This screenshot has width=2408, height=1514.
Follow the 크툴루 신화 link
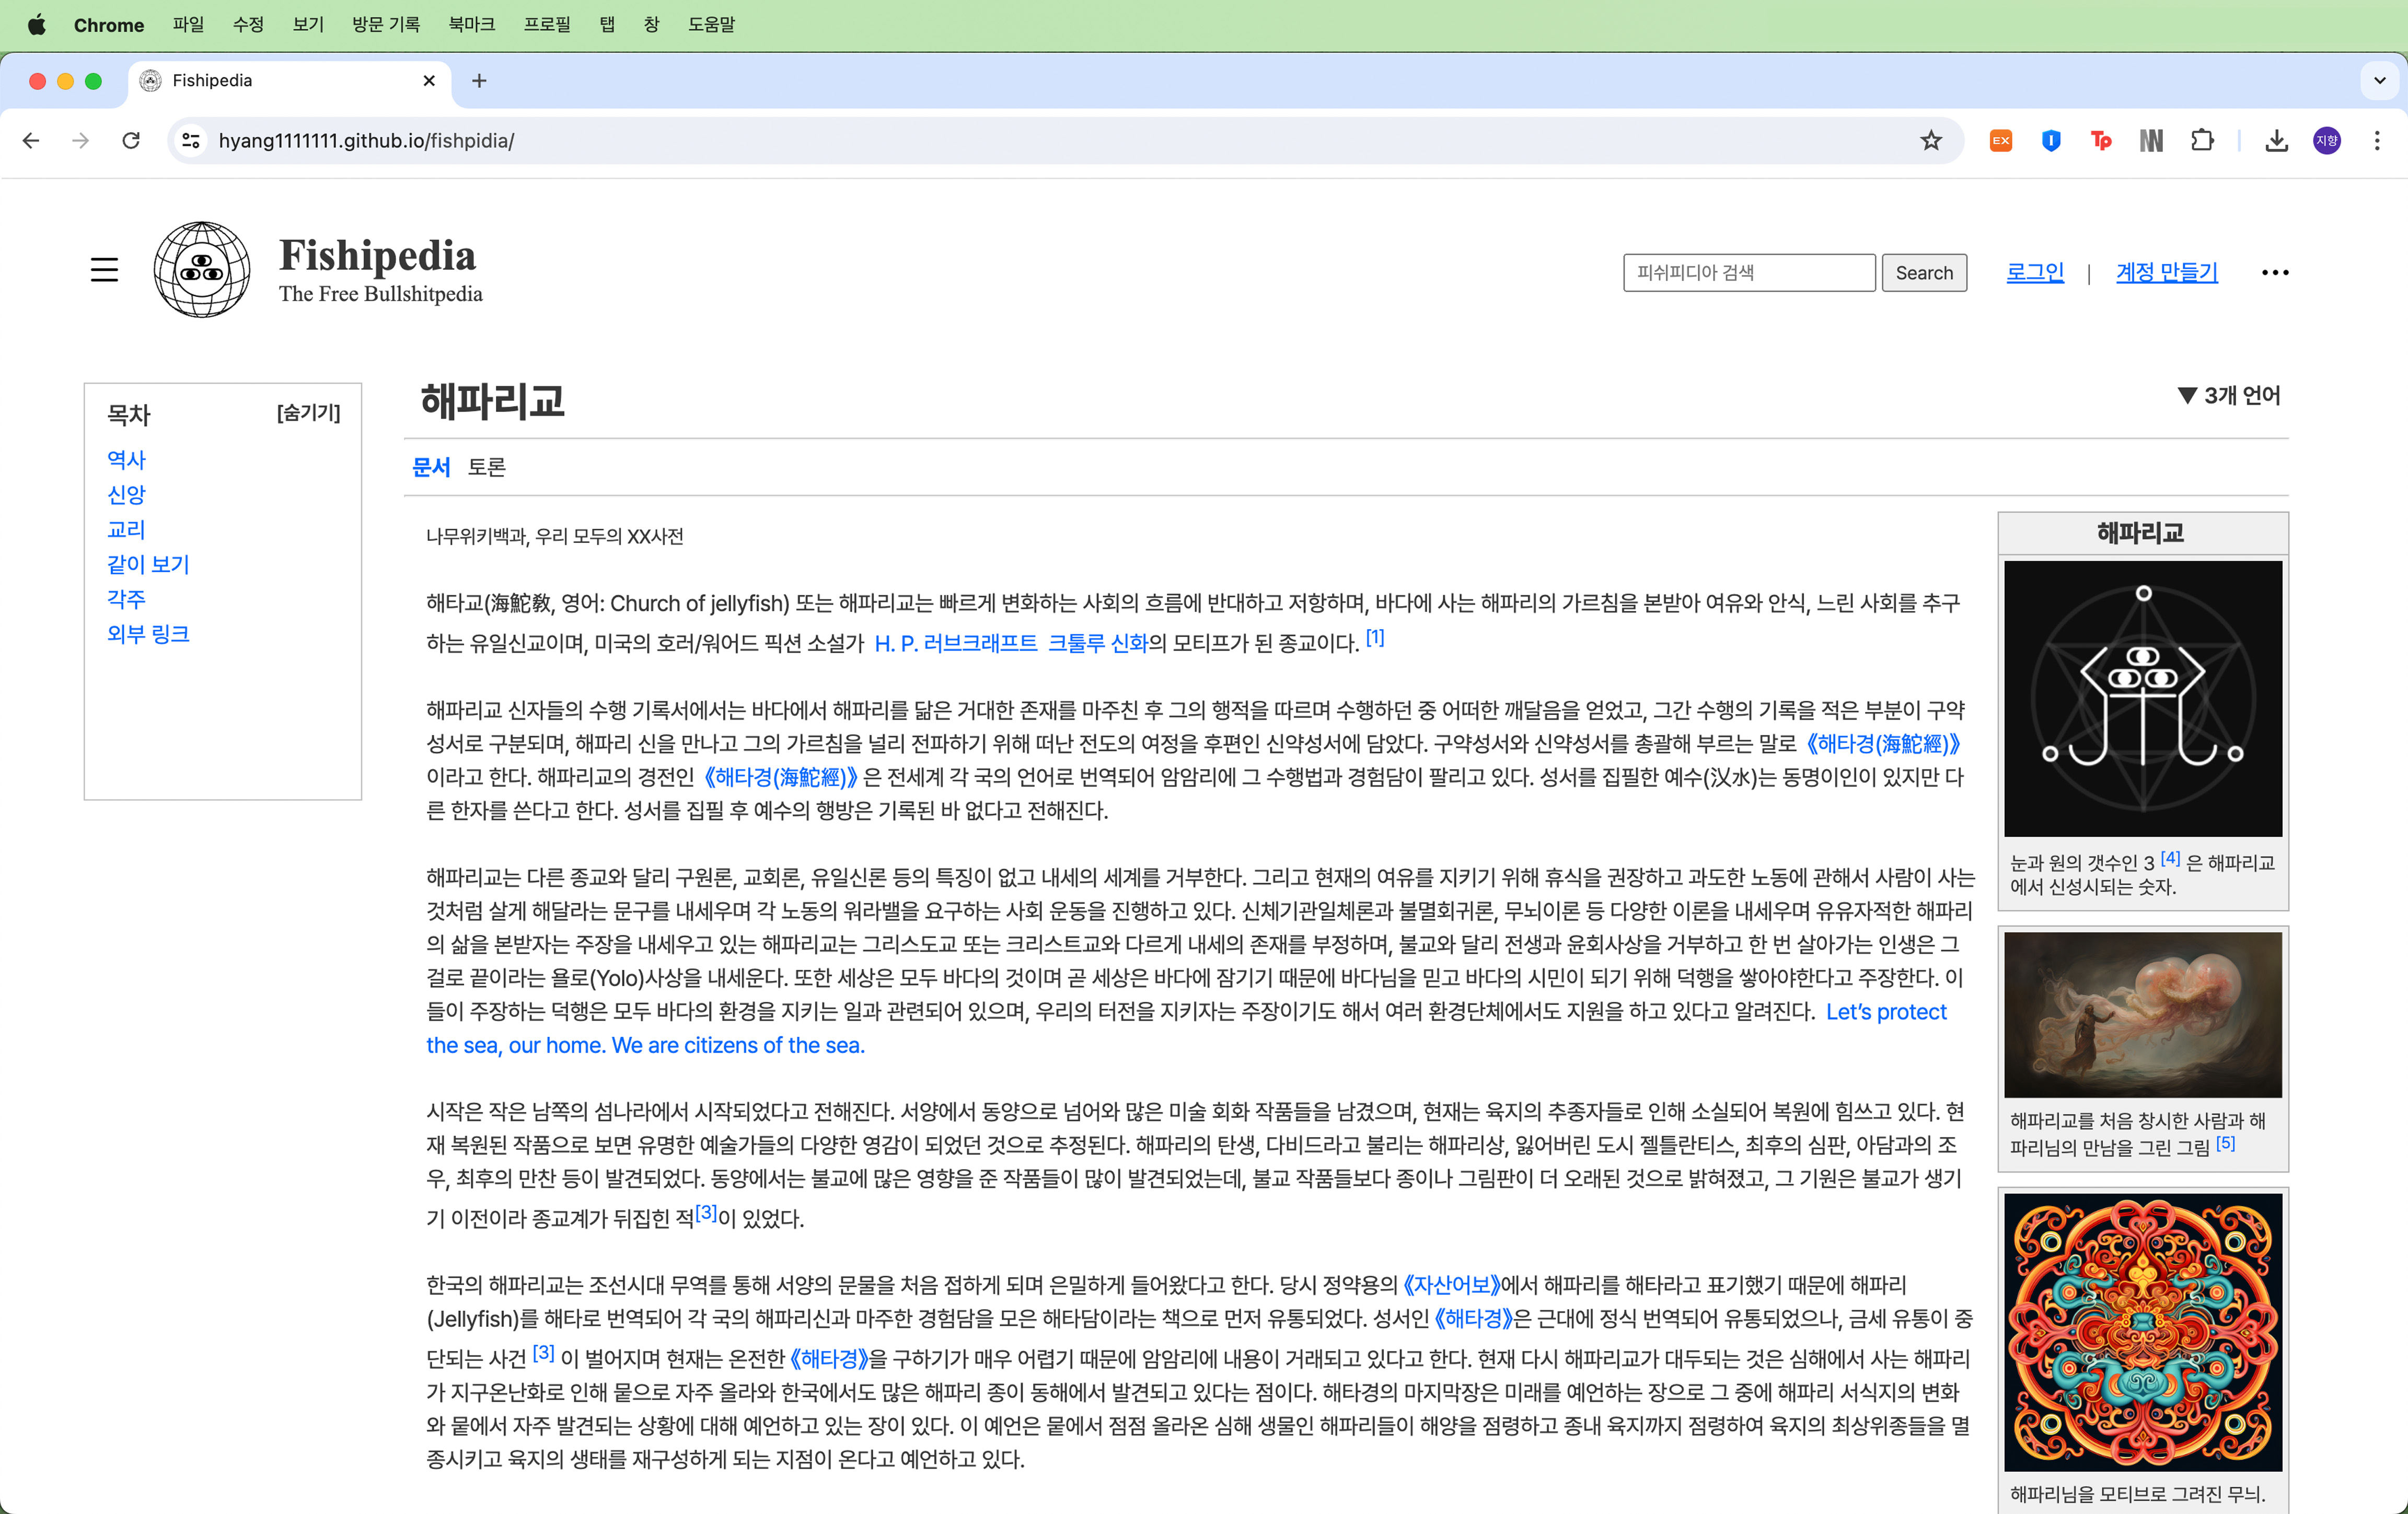[x=1097, y=643]
